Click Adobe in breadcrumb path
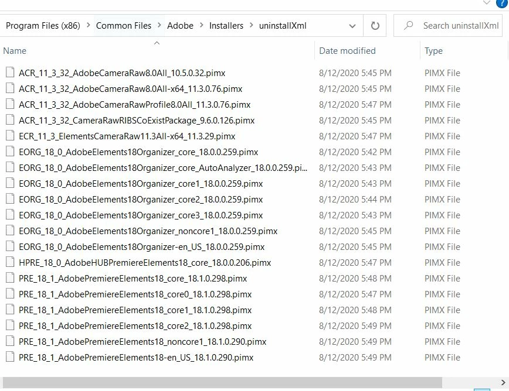Image resolution: width=509 pixels, height=391 pixels. coord(180,26)
